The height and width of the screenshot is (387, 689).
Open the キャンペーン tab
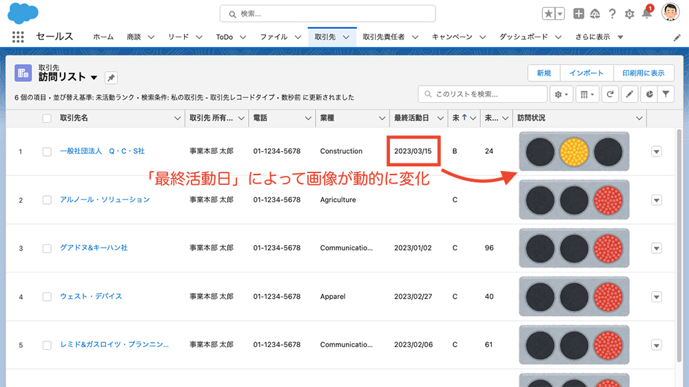click(452, 37)
